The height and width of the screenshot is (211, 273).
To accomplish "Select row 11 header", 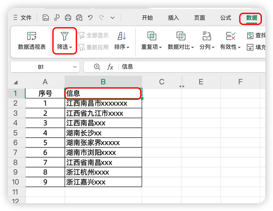I will point(15,192).
